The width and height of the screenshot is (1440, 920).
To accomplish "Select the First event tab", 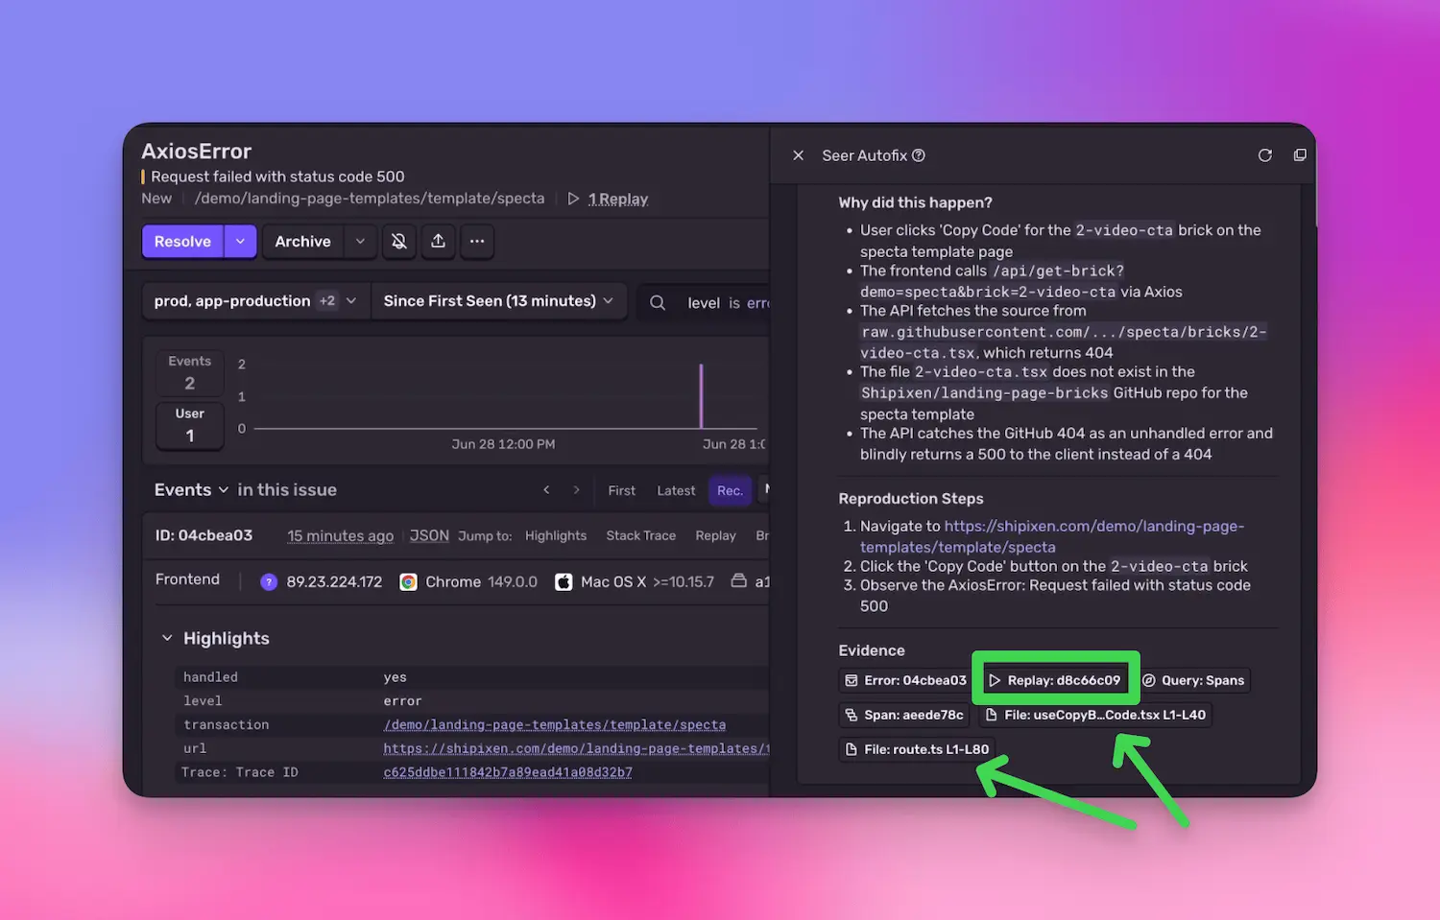I will pos(621,490).
